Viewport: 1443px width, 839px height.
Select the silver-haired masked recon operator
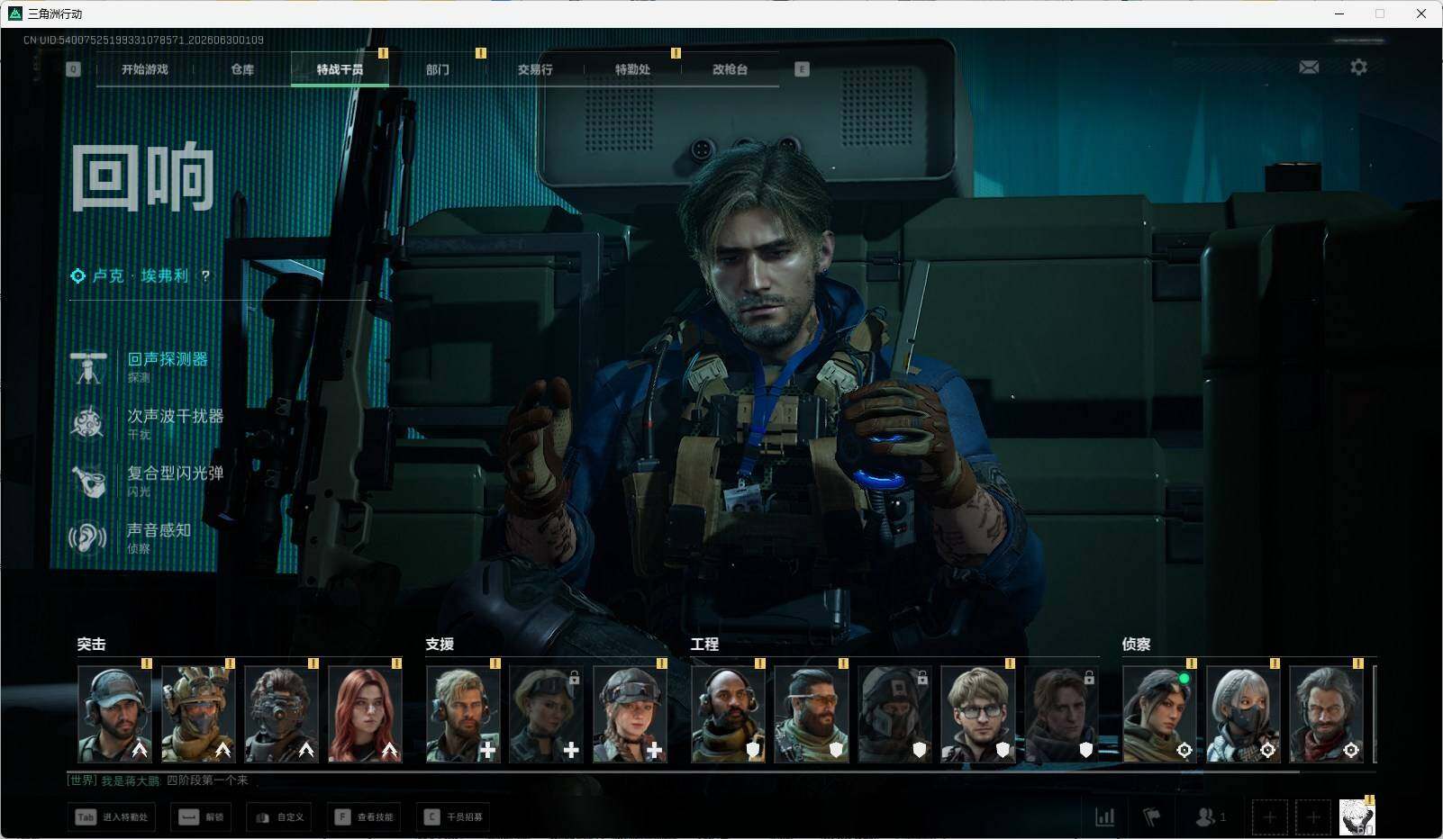[x=1243, y=714]
